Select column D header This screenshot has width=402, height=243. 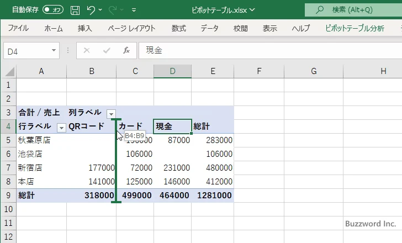172,71
